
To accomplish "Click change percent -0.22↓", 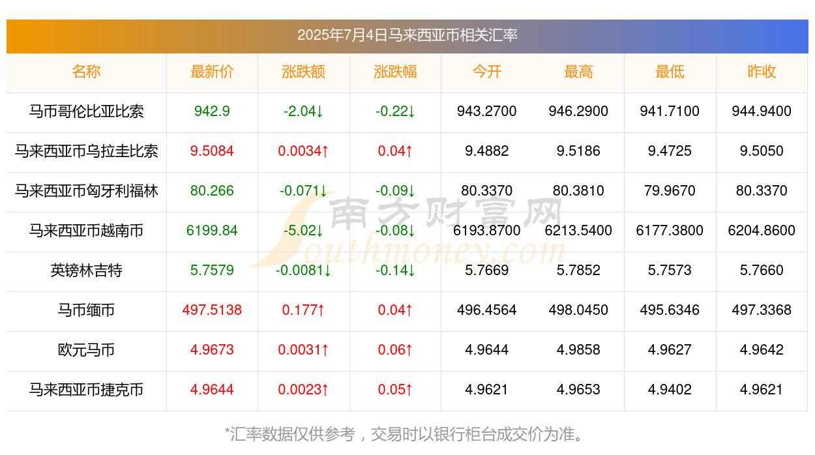I will 395,111.
